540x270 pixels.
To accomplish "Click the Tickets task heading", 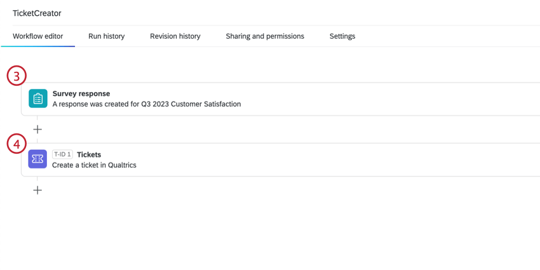I will [x=89, y=154].
